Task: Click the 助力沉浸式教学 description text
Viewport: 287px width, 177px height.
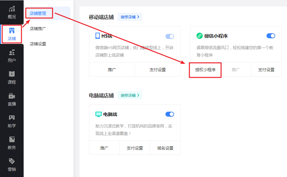Action: 134,130
